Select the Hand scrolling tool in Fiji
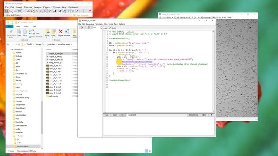 tap(50, 11)
